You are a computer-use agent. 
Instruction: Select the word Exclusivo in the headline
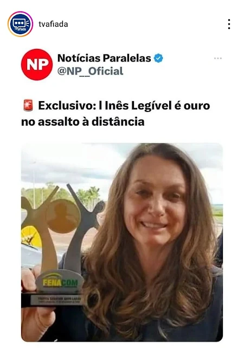tap(67, 105)
